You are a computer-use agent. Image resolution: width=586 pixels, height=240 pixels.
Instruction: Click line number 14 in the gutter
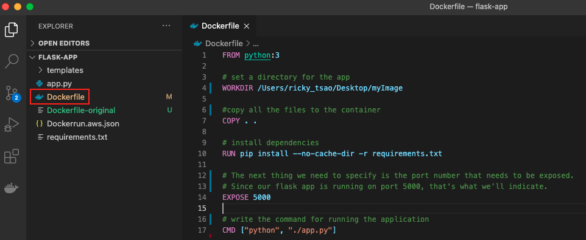click(x=202, y=197)
